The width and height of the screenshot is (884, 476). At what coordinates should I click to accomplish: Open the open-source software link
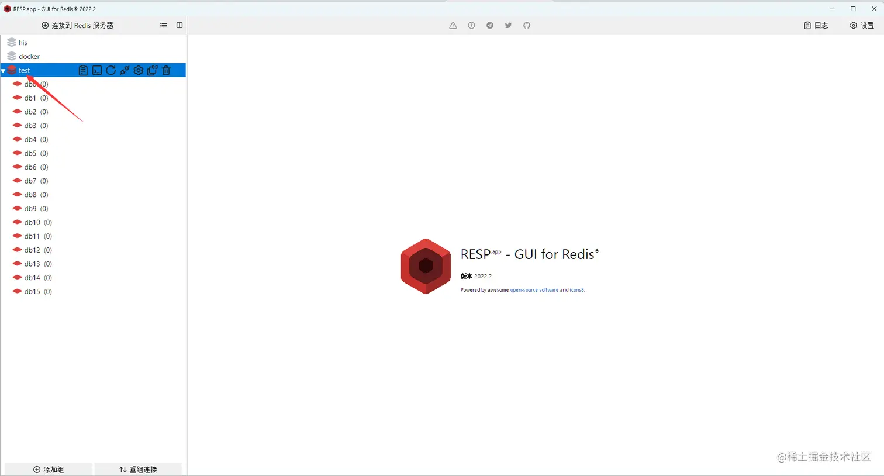pos(534,290)
